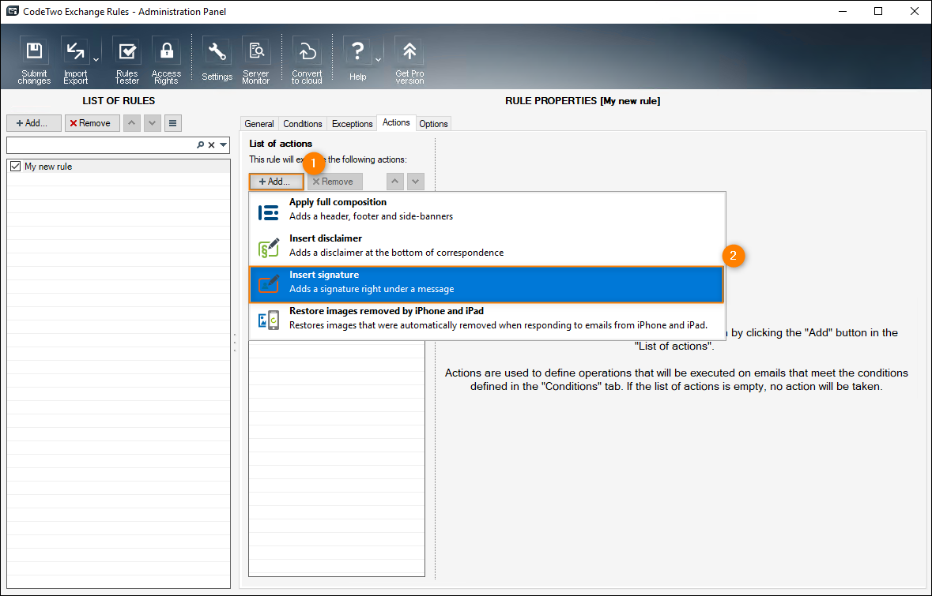Open the rules list menu icon

(173, 123)
